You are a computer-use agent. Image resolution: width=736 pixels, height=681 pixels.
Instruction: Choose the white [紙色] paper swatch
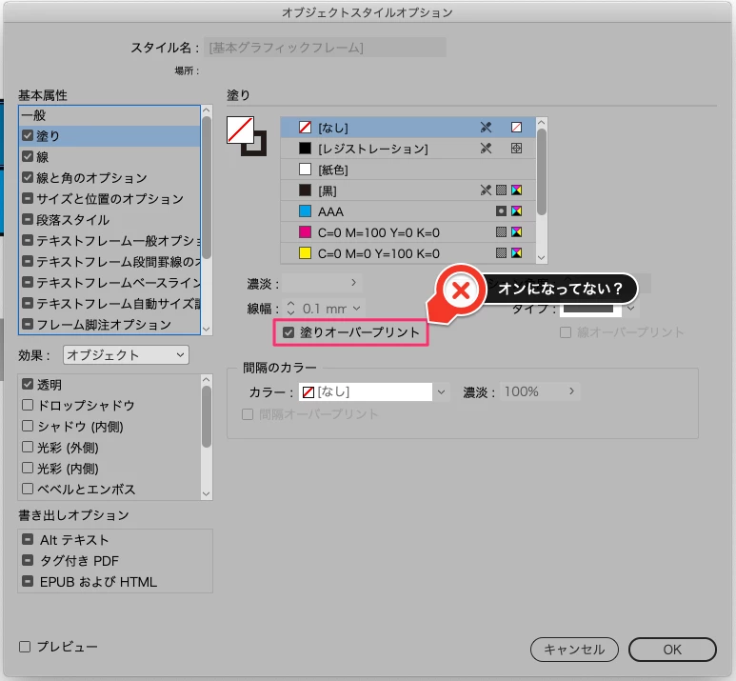pos(305,170)
